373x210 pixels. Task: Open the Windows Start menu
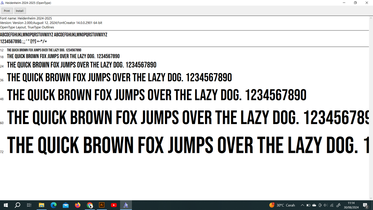pos(6,205)
